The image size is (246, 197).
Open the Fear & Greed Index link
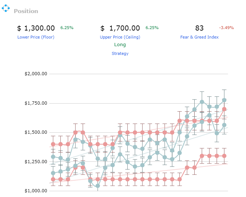click(199, 37)
